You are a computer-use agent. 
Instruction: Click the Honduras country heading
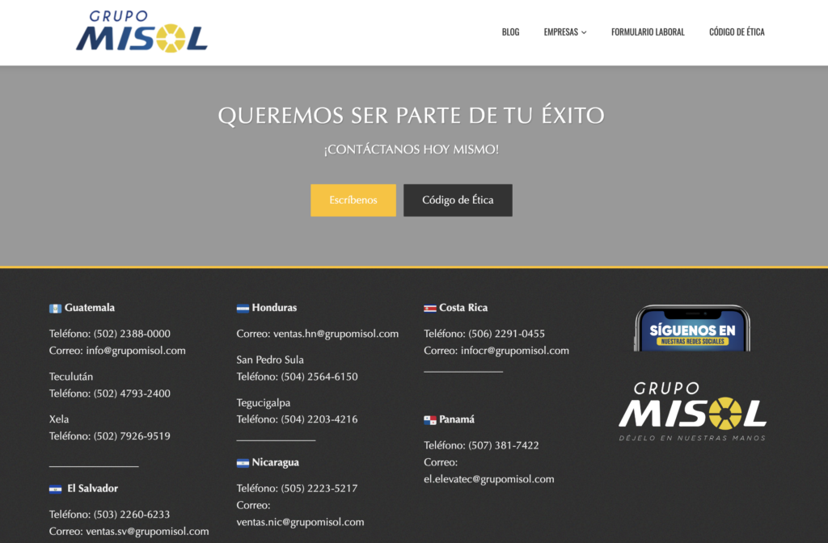[275, 308]
